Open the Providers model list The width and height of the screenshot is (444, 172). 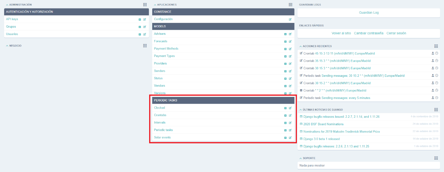[160, 63]
